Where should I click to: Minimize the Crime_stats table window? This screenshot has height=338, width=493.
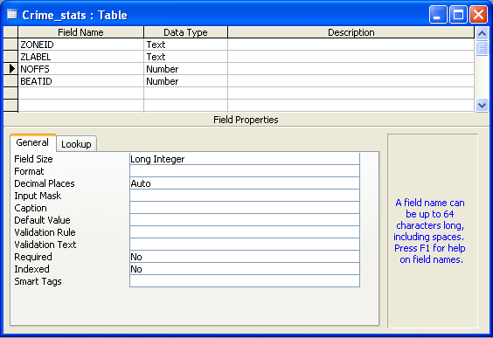click(438, 15)
